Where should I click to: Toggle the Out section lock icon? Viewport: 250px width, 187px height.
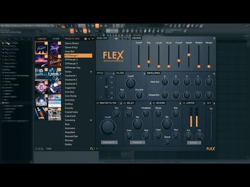(x=214, y=103)
